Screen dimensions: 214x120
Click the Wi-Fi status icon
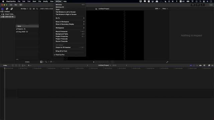(x=193, y=1)
